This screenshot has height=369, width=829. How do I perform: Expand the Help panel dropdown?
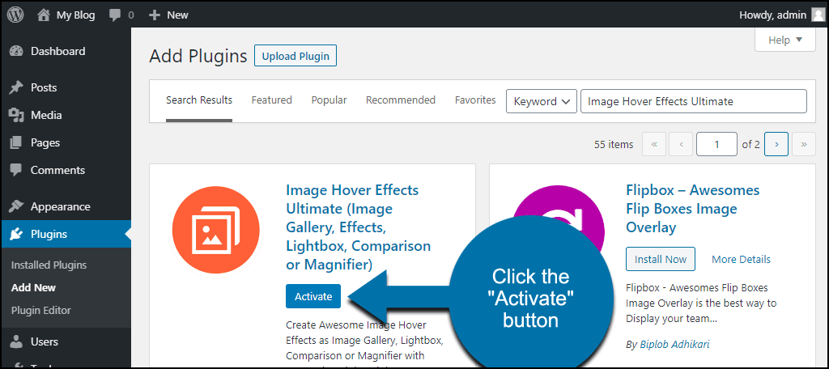coord(785,40)
